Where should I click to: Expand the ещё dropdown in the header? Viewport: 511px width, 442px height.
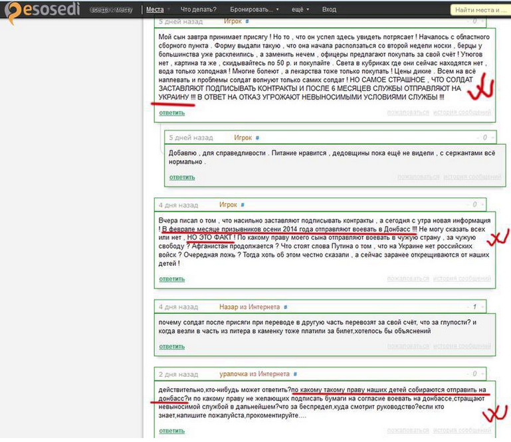pyautogui.click(x=300, y=9)
